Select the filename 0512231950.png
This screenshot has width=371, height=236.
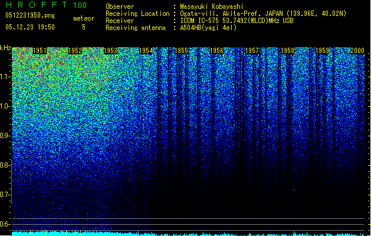tap(30, 15)
